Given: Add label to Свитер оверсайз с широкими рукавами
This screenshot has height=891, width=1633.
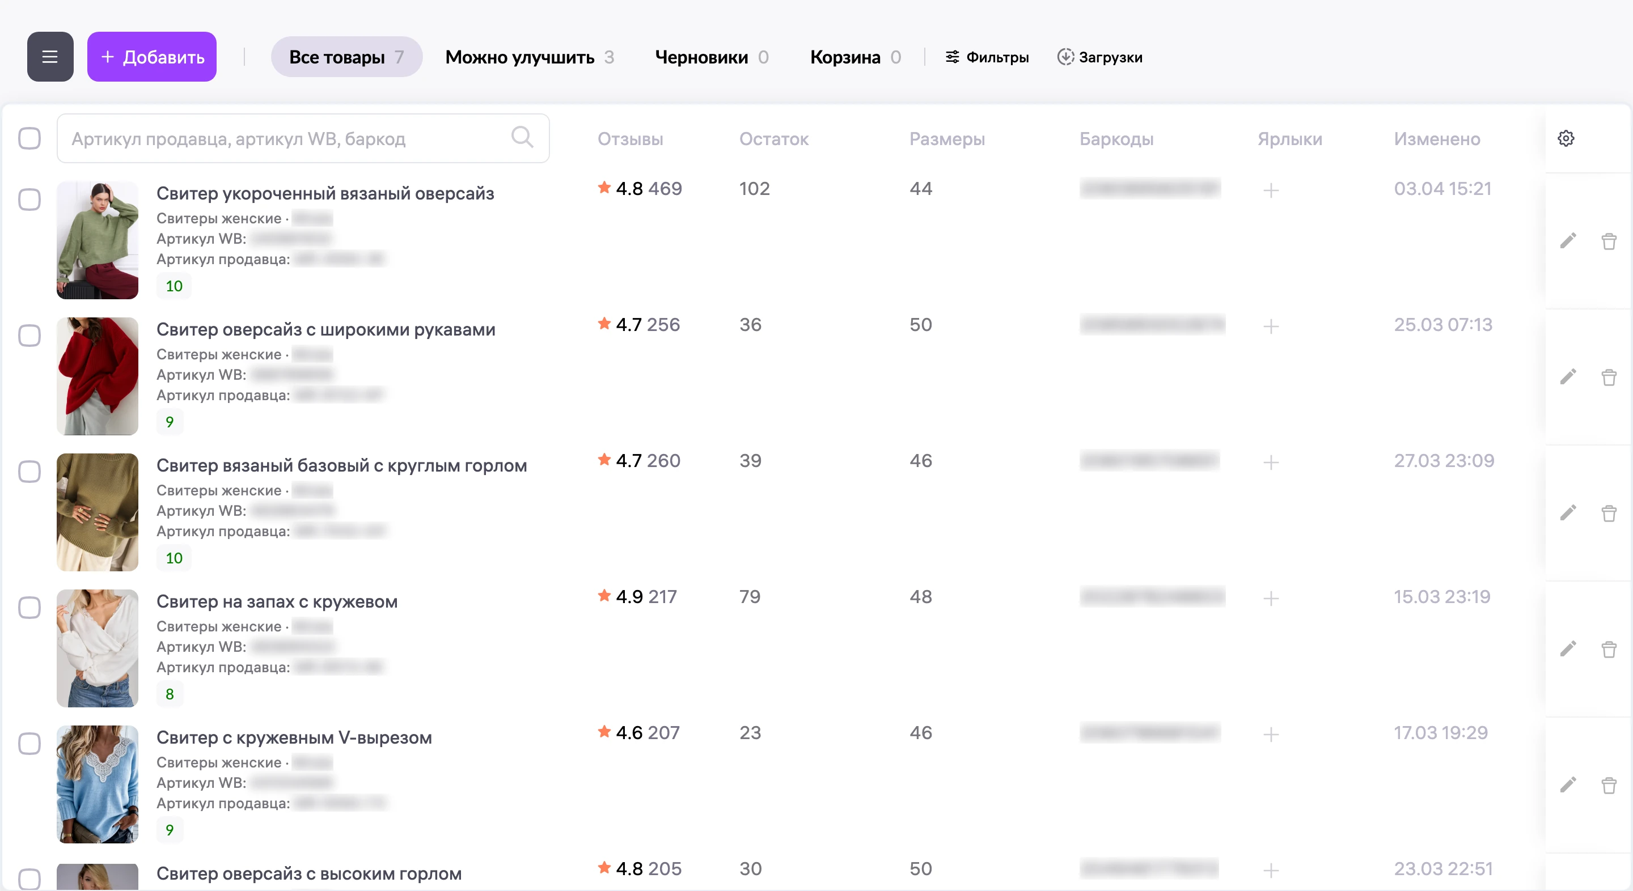Looking at the screenshot, I should pos(1271,326).
